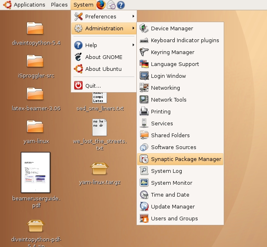Choose Quit... from System menu
This screenshot has width=267, height=247.
[104, 86]
